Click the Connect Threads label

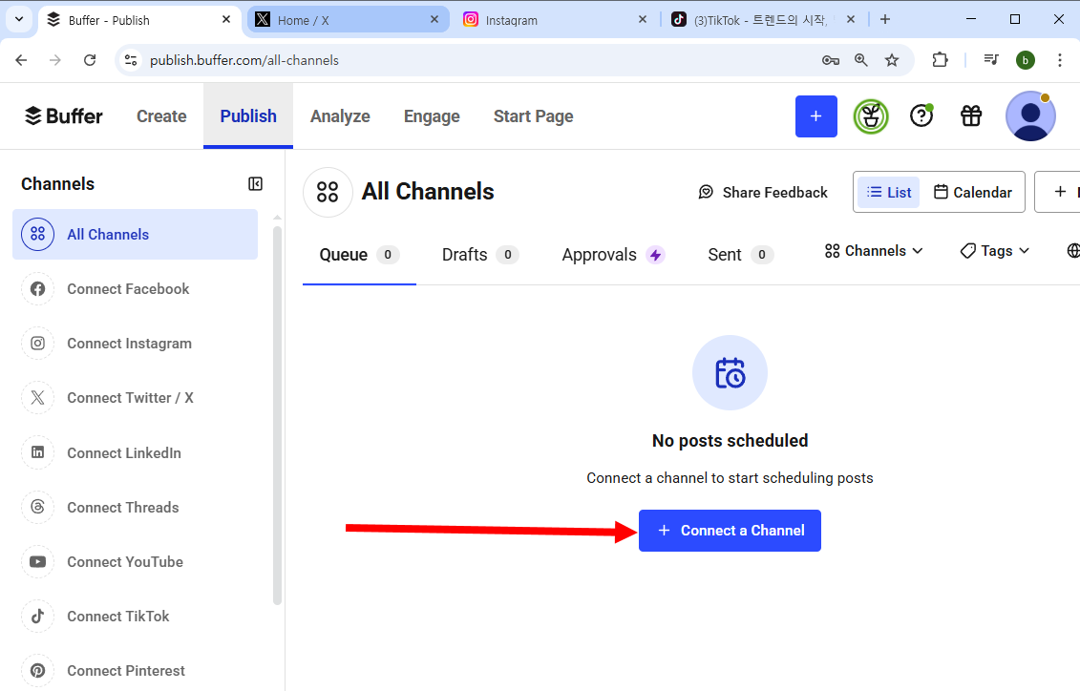click(x=122, y=507)
